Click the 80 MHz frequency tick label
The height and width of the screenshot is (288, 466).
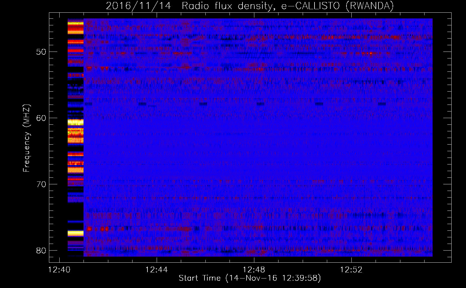(41, 251)
